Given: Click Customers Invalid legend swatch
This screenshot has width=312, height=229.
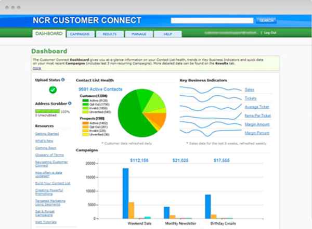Looking at the screenshot, I should point(86,108).
